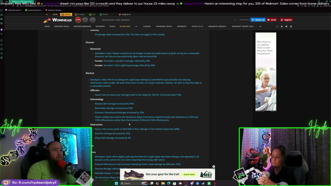Screen dimensions: 331x186
Task: Open the Diablo IV site tab
Action: click(x=125, y=14)
